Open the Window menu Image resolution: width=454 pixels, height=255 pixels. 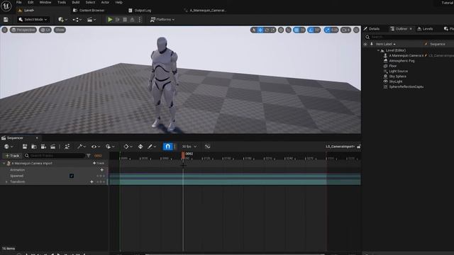(45, 2)
